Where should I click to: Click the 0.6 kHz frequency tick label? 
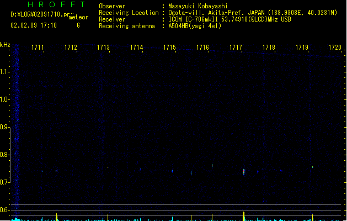coord(4,210)
